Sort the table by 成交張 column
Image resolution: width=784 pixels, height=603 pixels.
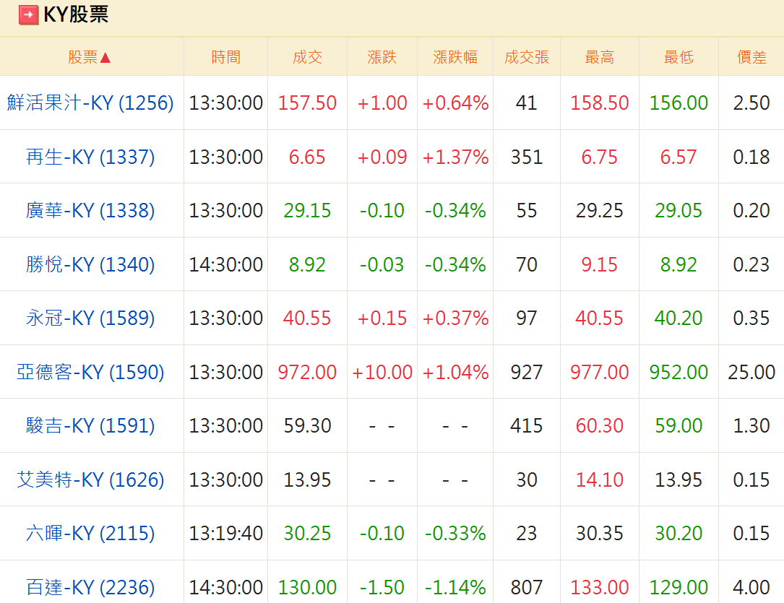(527, 58)
